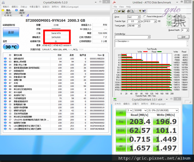Click the Open folder icon in ATTO toolbar
This screenshot has width=194, height=162.
119,11
